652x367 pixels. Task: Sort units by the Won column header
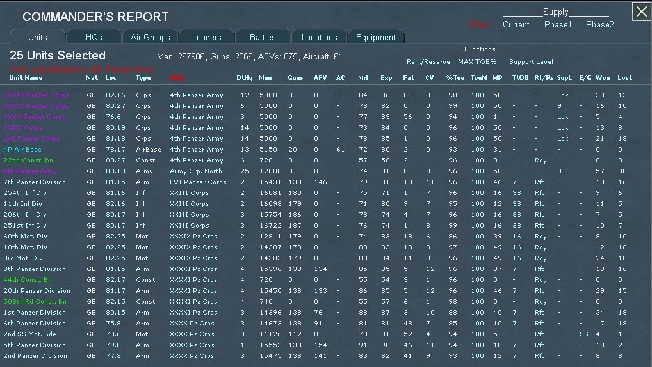pos(602,78)
